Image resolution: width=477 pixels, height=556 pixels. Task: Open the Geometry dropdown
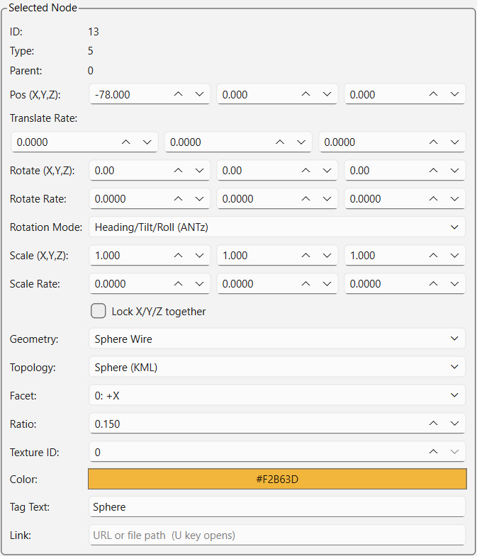[x=277, y=339]
